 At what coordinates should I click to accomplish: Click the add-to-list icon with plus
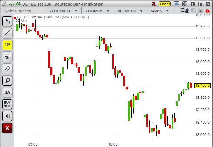coord(194,11)
